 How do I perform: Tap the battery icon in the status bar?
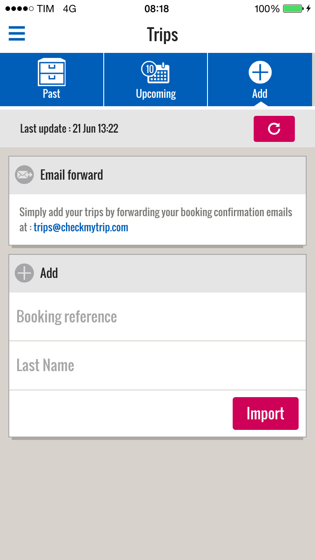click(293, 9)
